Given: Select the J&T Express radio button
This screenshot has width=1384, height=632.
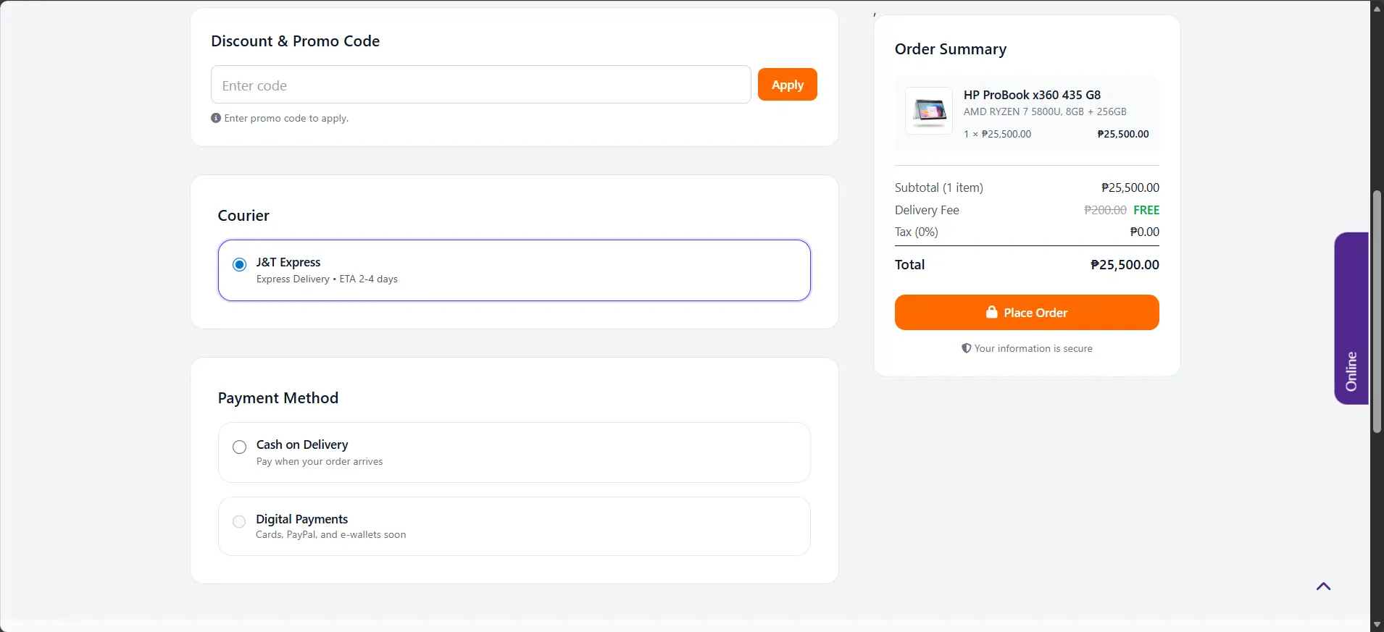Looking at the screenshot, I should tap(239, 265).
